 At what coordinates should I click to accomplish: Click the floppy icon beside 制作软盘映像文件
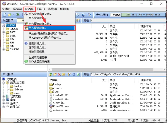[x=26, y=14]
